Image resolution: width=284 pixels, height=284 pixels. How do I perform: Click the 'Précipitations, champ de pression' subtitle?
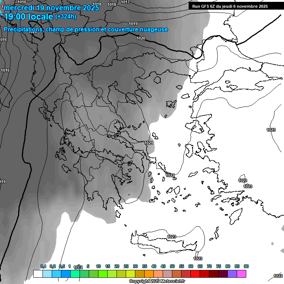[86, 29]
